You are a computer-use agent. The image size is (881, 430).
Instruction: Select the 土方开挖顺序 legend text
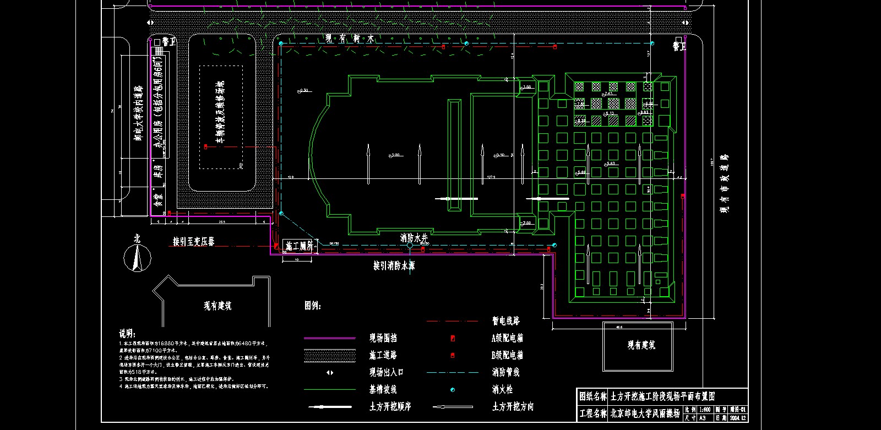click(390, 407)
